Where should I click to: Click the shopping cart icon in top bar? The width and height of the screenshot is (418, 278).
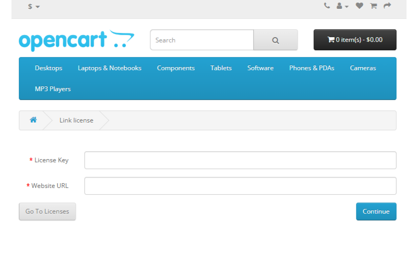(x=373, y=6)
